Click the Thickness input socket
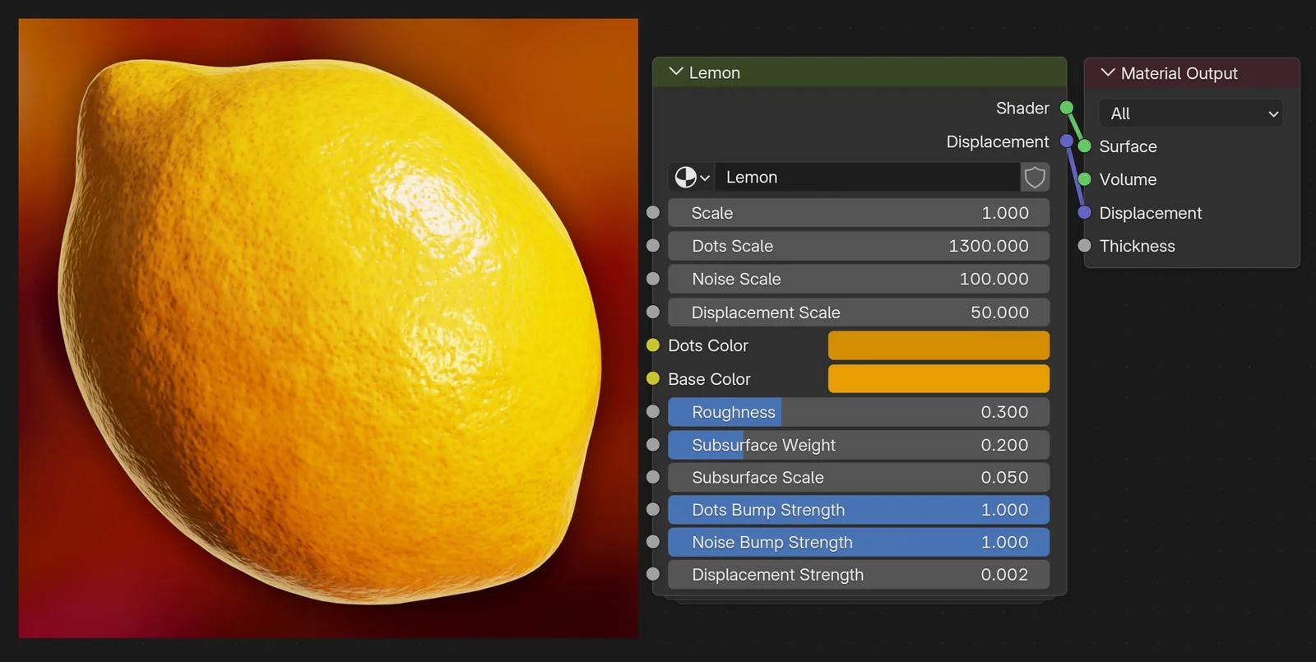The height and width of the screenshot is (662, 1316). tap(1085, 246)
